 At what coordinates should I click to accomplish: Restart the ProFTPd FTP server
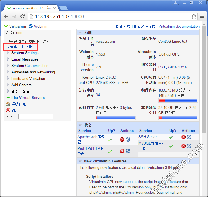pyautogui.click(x=128, y=151)
